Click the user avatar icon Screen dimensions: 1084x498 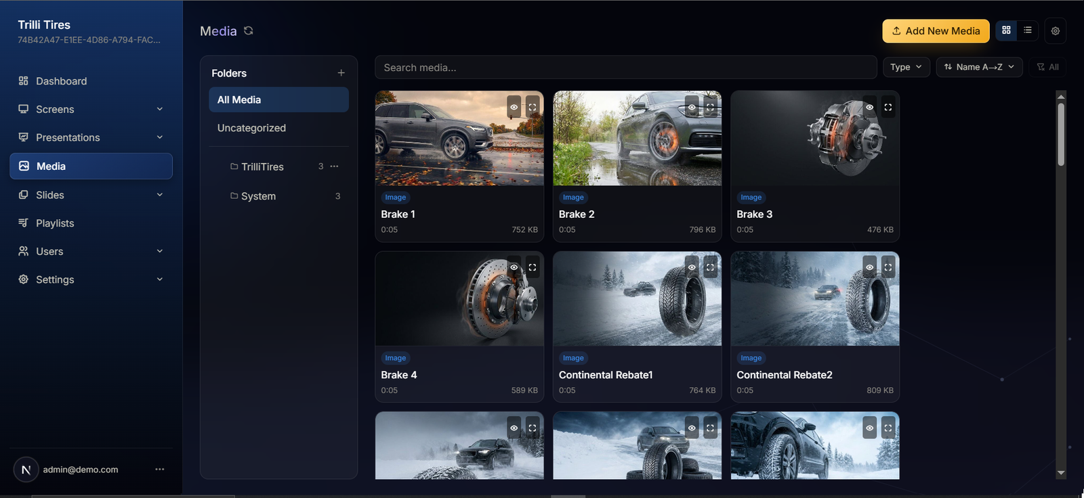pyautogui.click(x=26, y=470)
